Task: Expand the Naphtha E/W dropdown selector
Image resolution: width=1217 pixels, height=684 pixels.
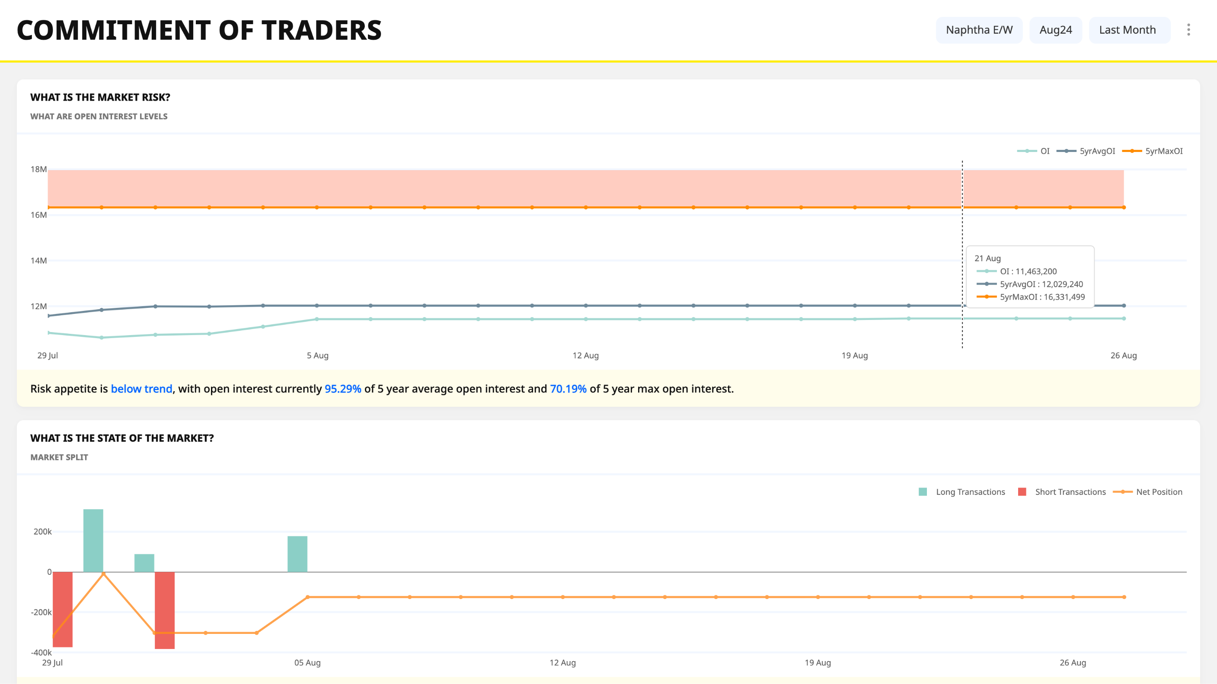Action: pos(980,30)
